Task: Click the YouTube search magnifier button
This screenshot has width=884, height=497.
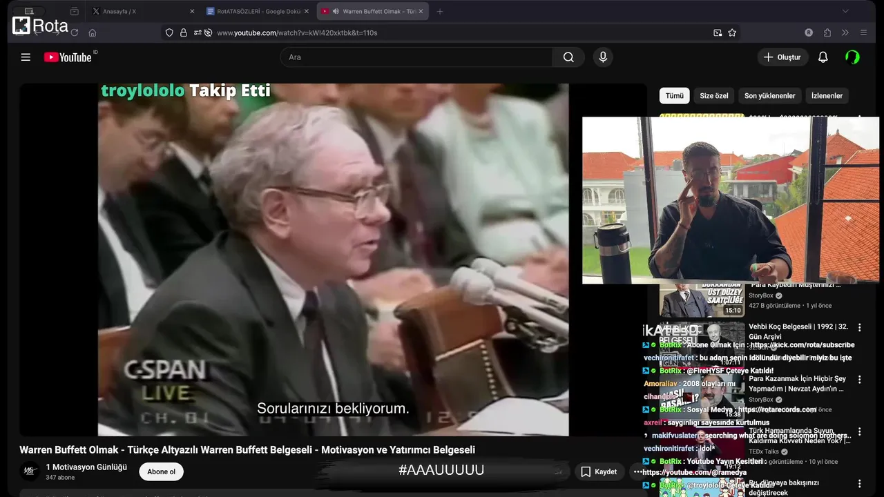Action: pyautogui.click(x=568, y=57)
